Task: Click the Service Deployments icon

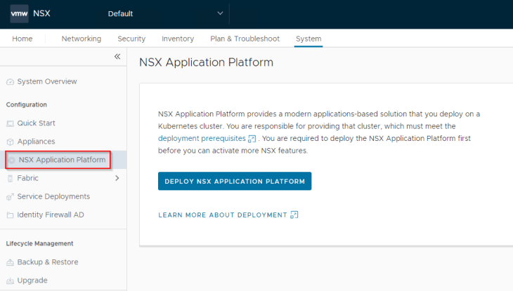Action: [10, 196]
